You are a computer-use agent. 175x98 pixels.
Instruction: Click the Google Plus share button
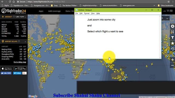pyautogui.click(x=24, y=73)
